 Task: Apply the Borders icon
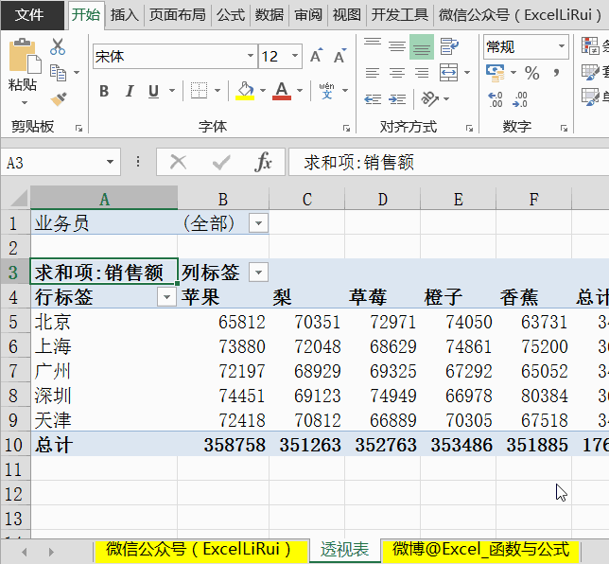[199, 91]
